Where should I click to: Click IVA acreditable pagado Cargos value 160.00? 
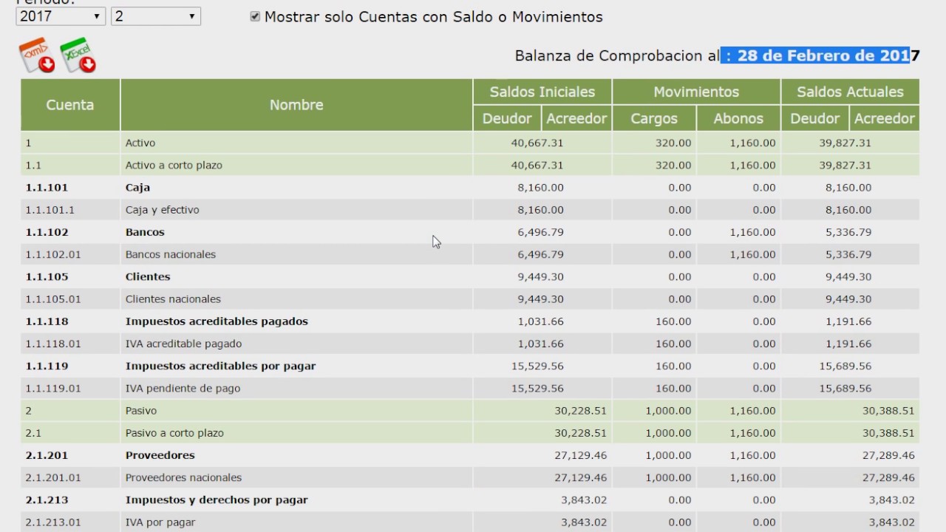673,344
